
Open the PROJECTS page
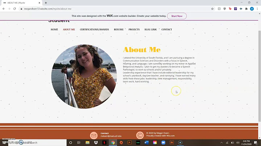pyautogui.click(x=134, y=30)
